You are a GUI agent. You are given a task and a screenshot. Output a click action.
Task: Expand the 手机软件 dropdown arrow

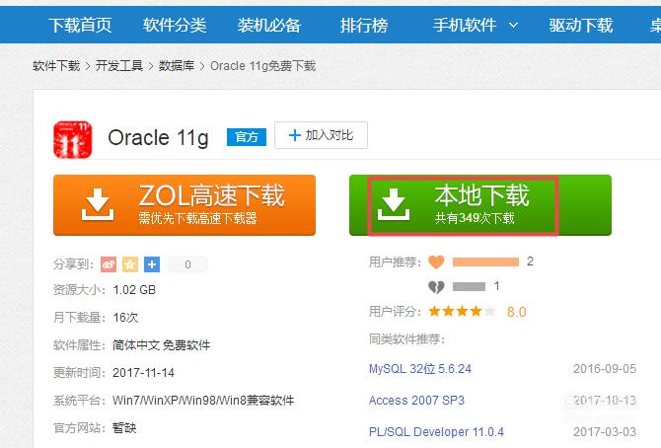[x=513, y=26]
